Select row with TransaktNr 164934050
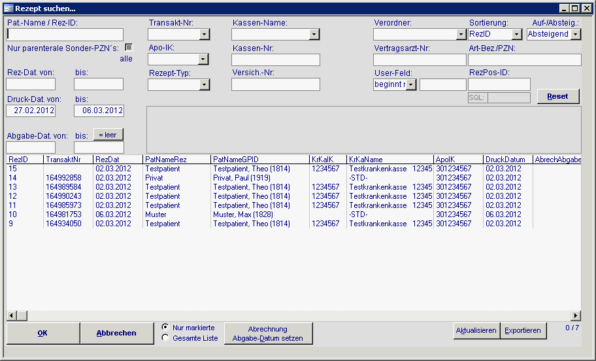The height and width of the screenshot is (361, 596). tap(294, 223)
